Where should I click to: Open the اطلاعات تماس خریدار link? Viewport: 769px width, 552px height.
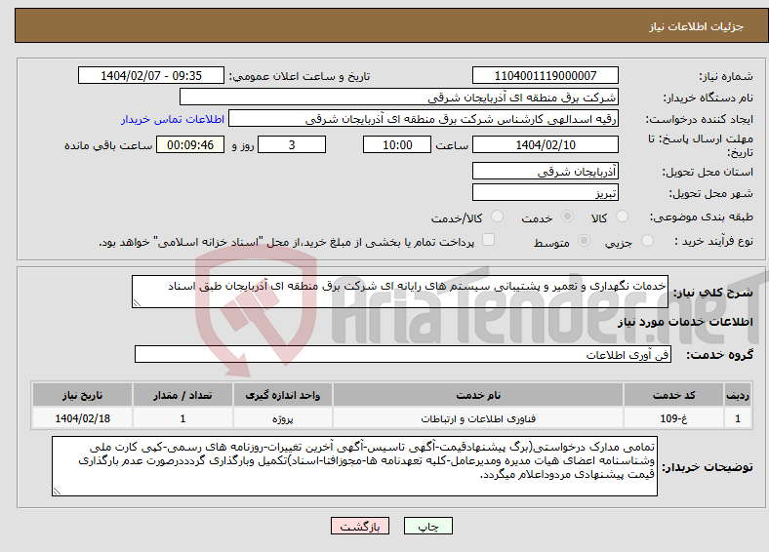pos(173,119)
